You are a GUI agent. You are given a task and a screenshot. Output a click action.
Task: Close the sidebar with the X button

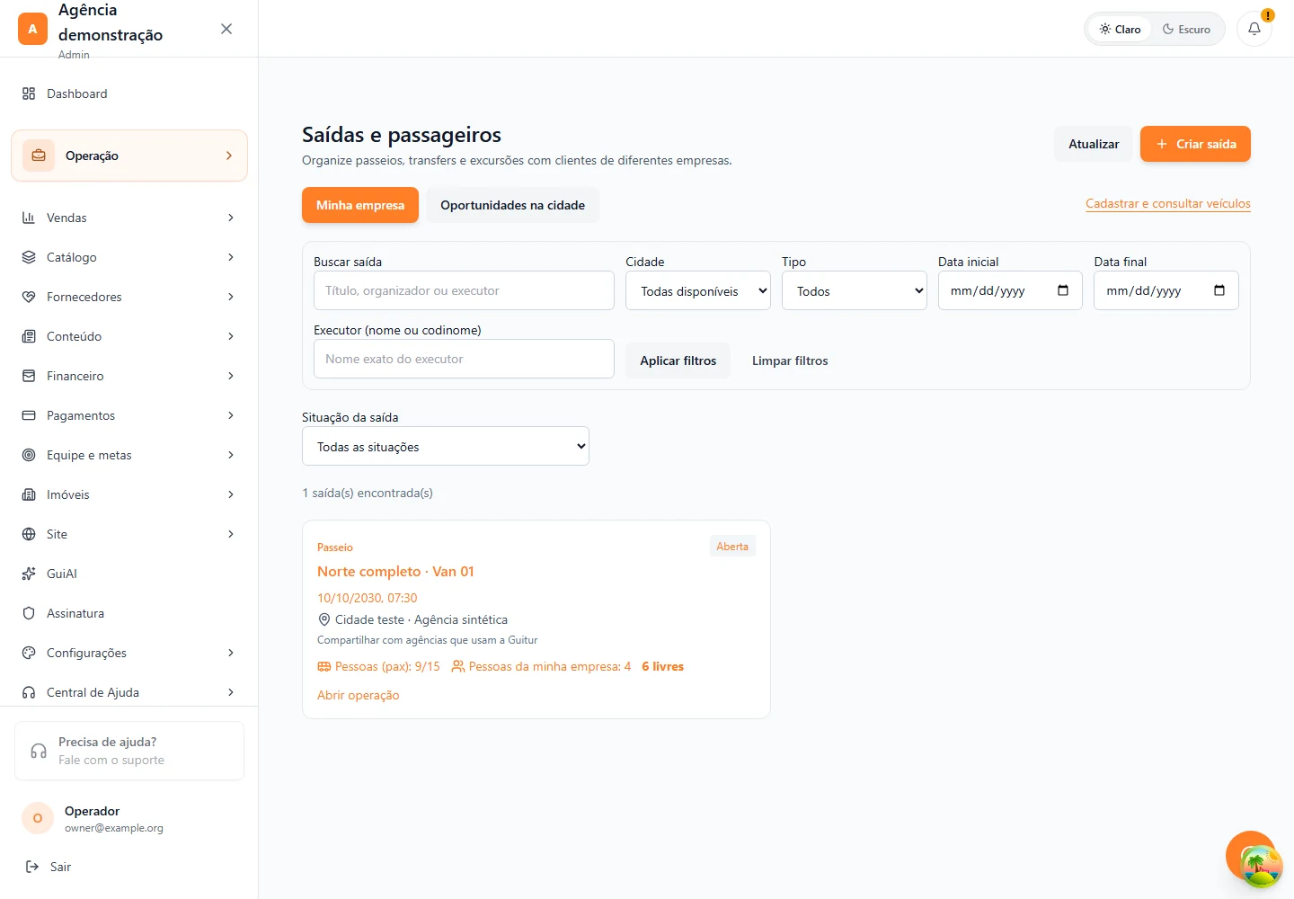[226, 29]
